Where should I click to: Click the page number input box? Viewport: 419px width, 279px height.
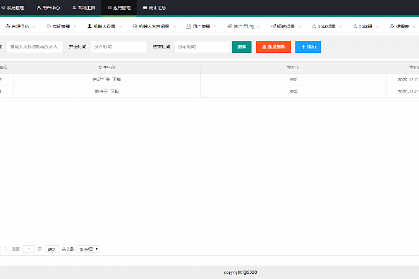point(29,249)
